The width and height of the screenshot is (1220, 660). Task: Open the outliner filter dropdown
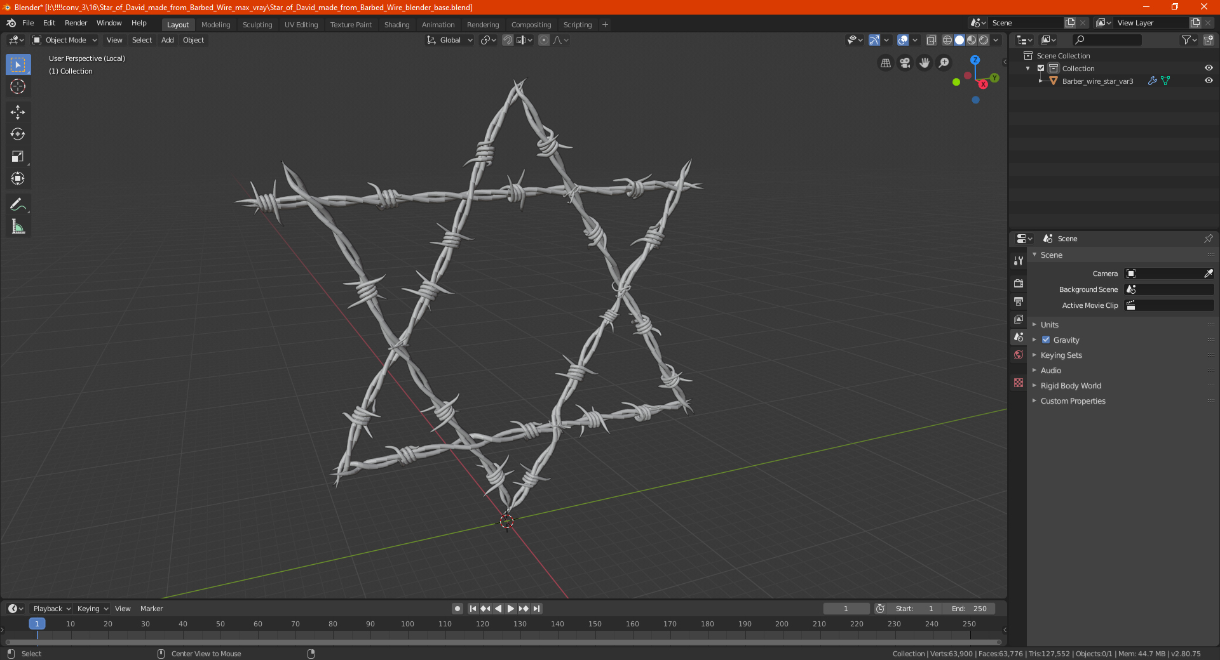(1189, 40)
